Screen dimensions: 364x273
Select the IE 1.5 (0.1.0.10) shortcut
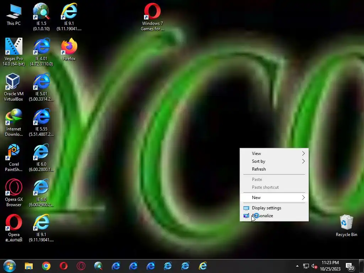coord(41,17)
